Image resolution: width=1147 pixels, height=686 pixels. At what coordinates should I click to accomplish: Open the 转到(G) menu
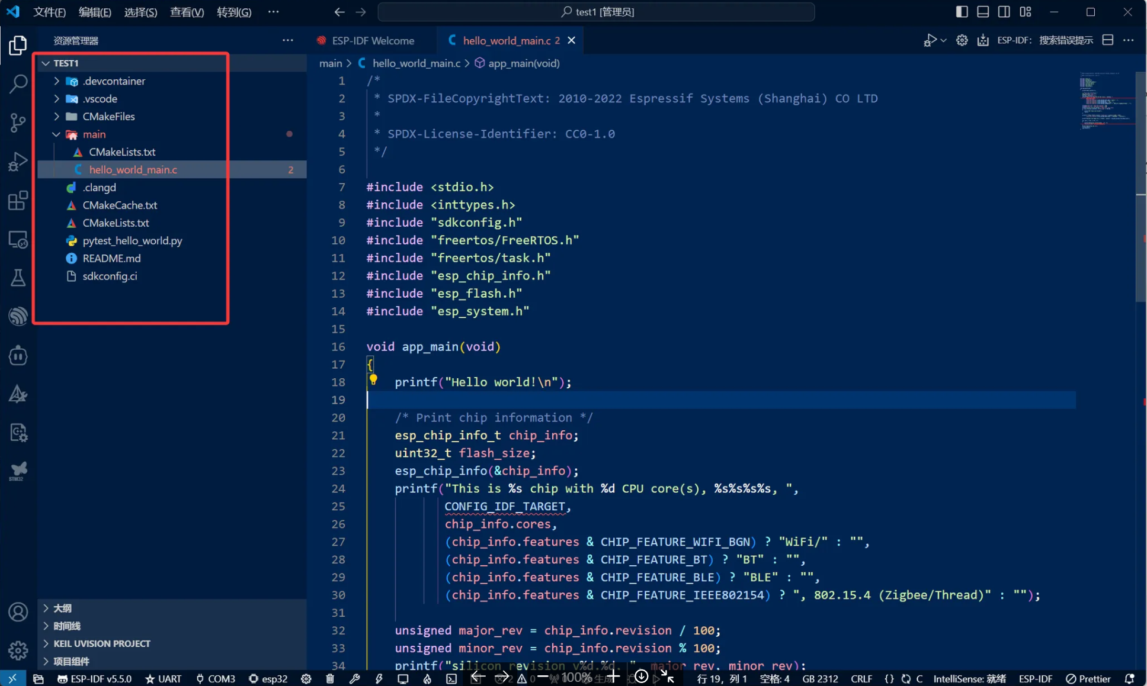tap(234, 12)
